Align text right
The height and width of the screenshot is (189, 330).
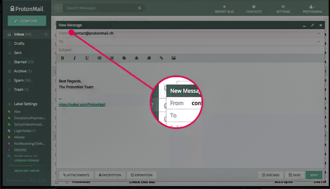[149, 58]
